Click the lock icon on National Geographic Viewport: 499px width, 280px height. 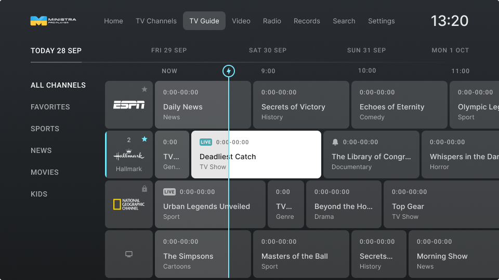coord(145,189)
